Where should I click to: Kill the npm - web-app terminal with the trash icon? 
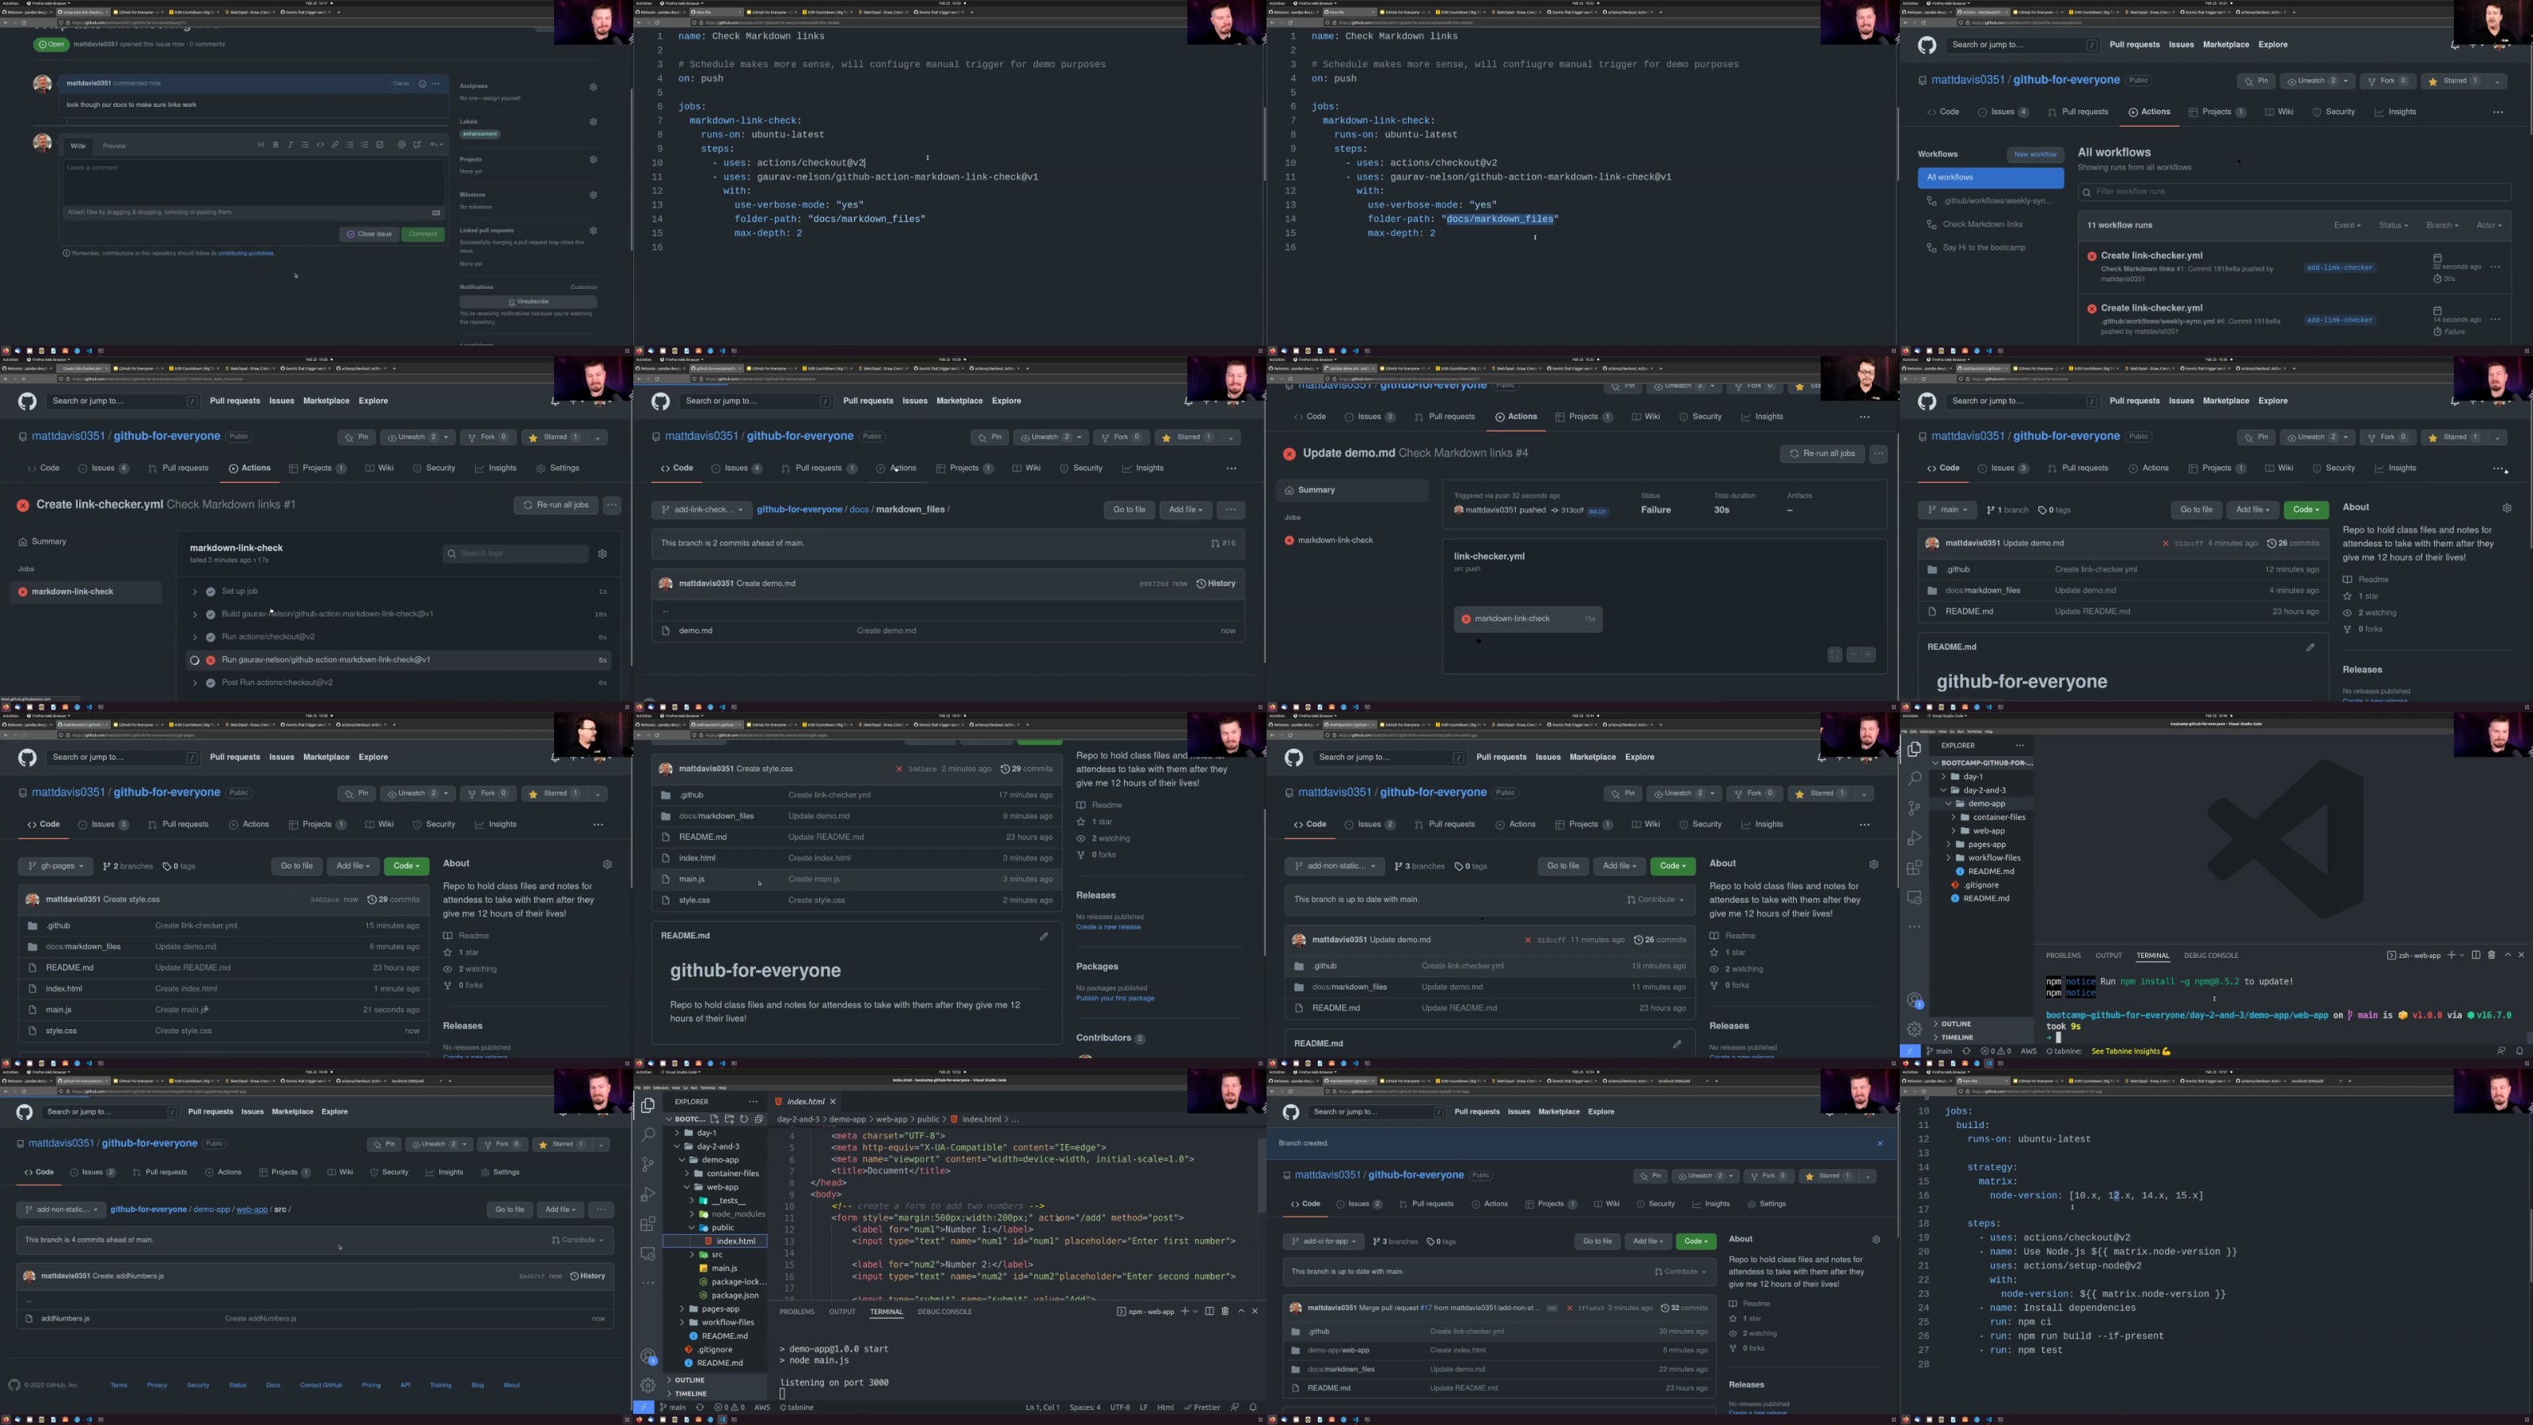click(x=1225, y=1311)
